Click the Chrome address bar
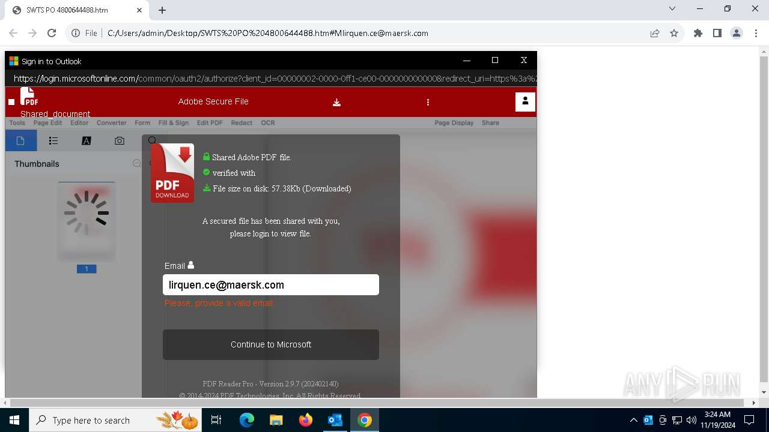The height and width of the screenshot is (432, 769). (372, 33)
